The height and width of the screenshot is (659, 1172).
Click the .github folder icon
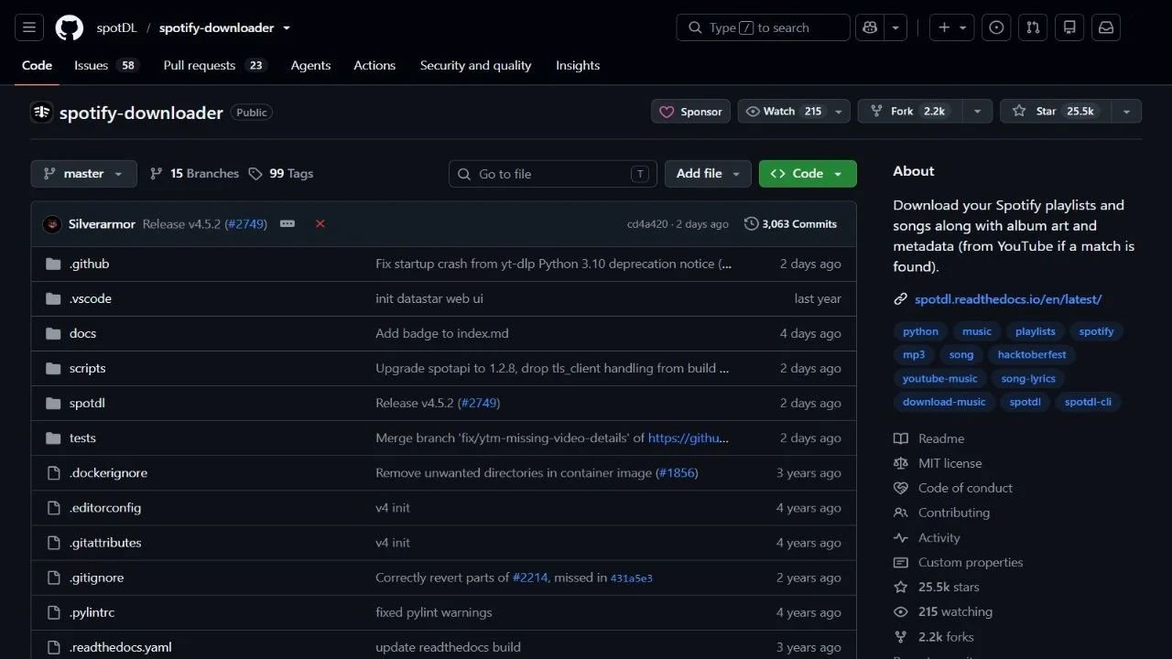(x=53, y=264)
